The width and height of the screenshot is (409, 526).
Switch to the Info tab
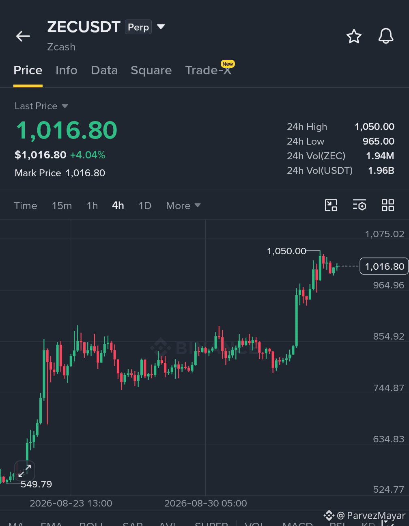pyautogui.click(x=67, y=70)
